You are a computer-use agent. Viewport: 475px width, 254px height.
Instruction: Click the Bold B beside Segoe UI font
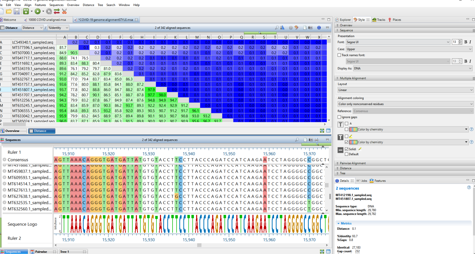point(466,42)
